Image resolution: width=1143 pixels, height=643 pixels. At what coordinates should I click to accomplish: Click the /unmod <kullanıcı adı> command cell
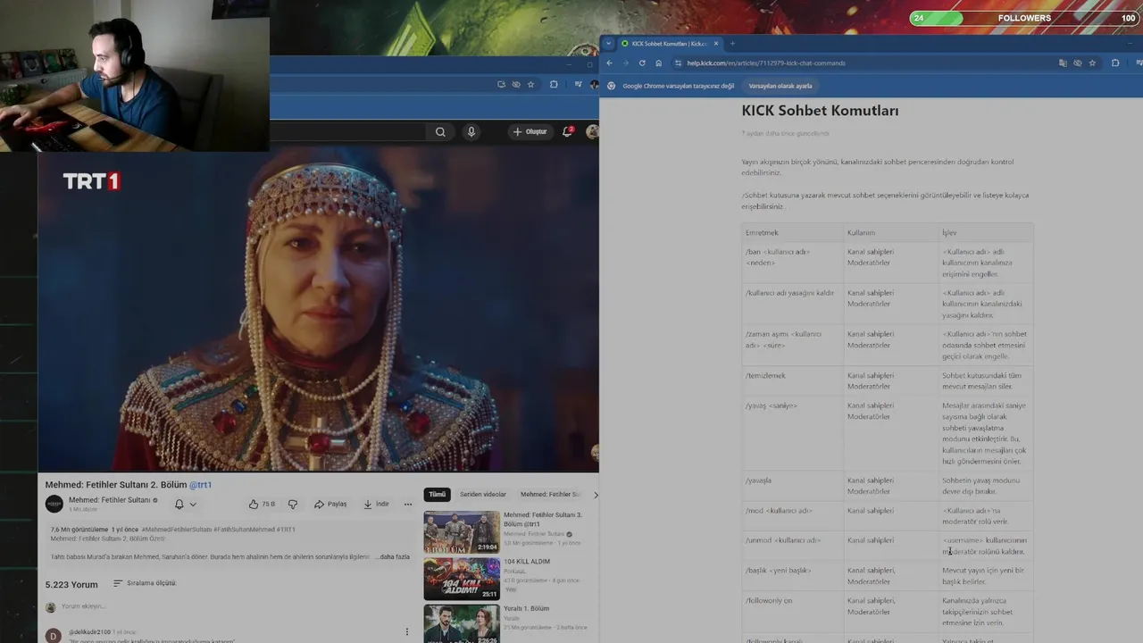tap(792, 546)
